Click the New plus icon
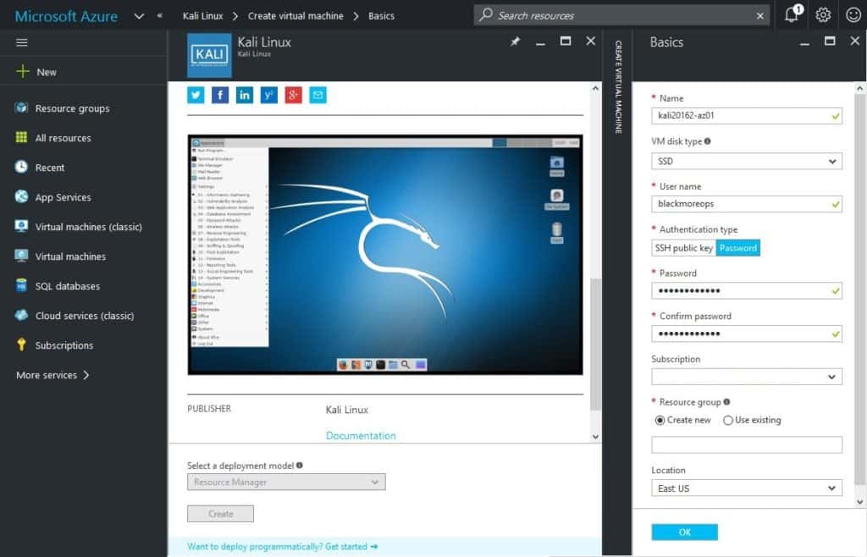The width and height of the screenshot is (867, 557). tap(23, 71)
